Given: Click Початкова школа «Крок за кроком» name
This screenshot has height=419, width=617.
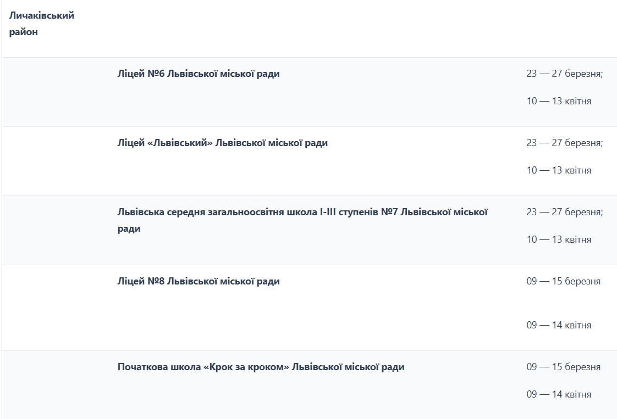Looking at the screenshot, I should click(261, 367).
